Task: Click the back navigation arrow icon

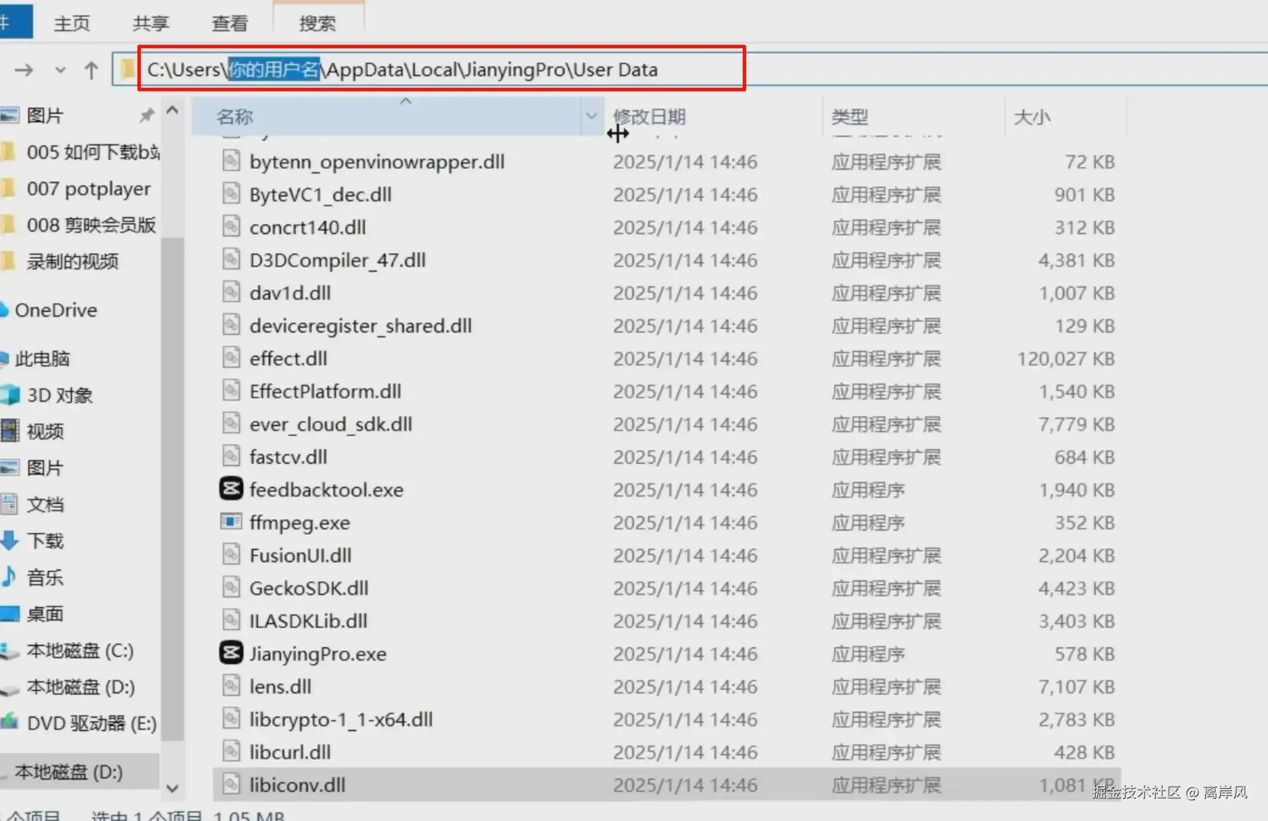Action: click(x=24, y=70)
